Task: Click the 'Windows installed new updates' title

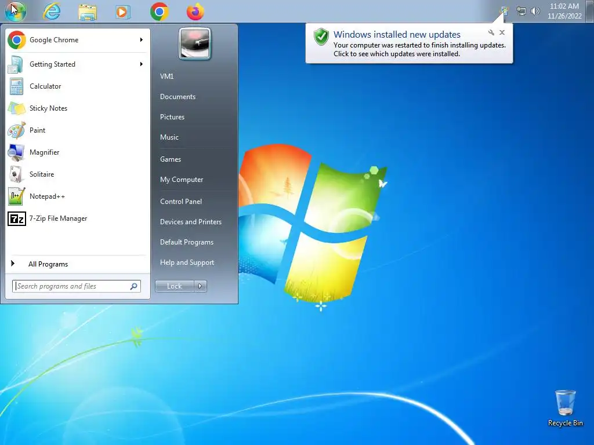Action: pos(397,34)
